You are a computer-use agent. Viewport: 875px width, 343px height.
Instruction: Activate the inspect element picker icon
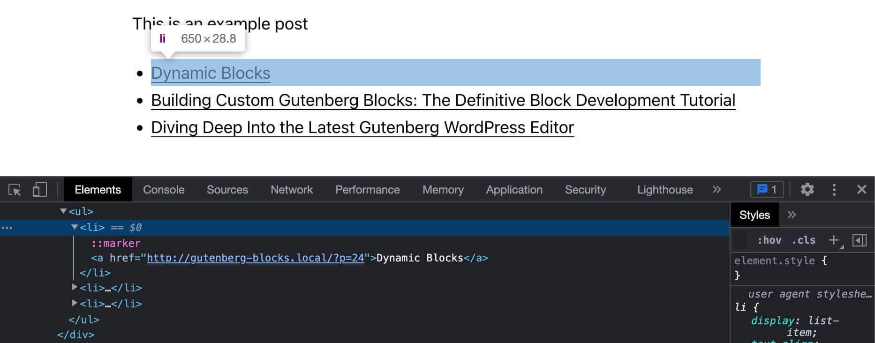tap(15, 190)
